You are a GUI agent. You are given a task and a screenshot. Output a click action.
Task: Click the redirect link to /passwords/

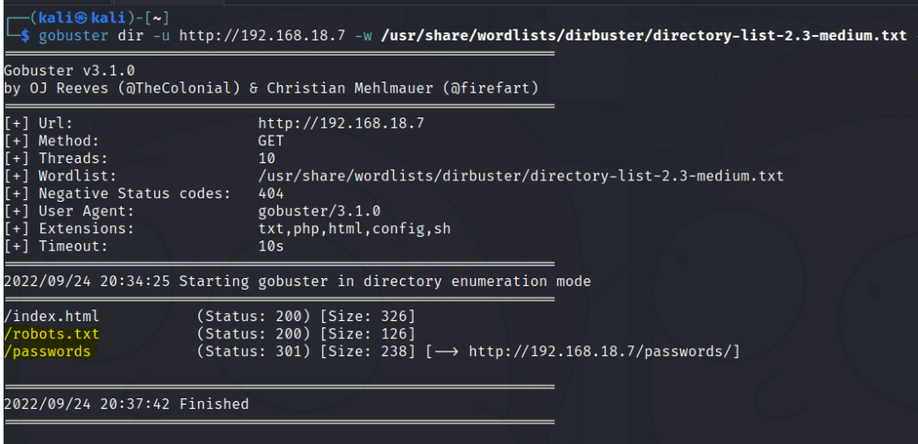[x=604, y=352]
